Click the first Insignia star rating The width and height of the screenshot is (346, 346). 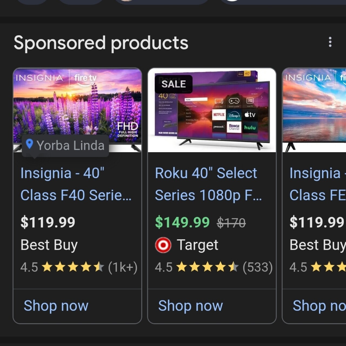click(x=73, y=267)
